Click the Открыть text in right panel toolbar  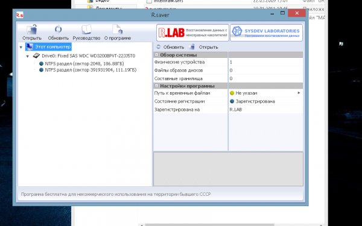(x=208, y=47)
